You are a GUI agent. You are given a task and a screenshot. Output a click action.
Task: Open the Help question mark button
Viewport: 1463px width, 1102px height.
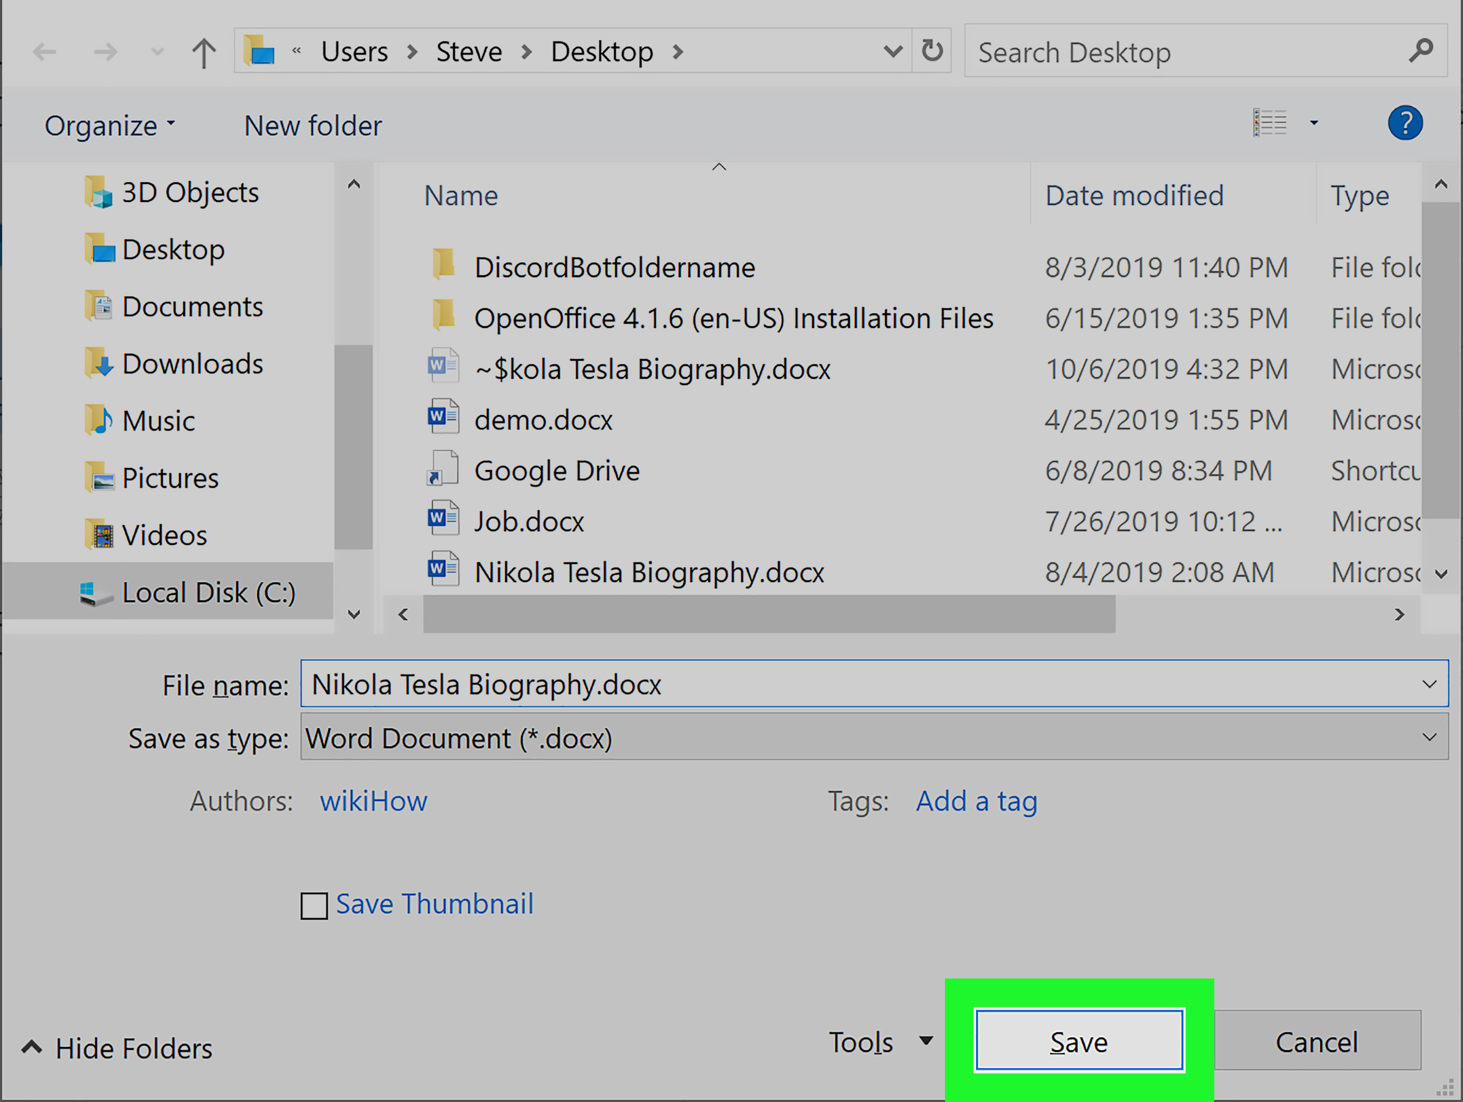pyautogui.click(x=1405, y=123)
